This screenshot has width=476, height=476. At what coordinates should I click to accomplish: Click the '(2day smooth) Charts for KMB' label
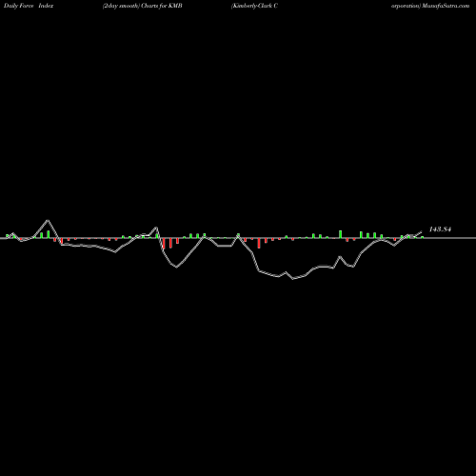143,6
